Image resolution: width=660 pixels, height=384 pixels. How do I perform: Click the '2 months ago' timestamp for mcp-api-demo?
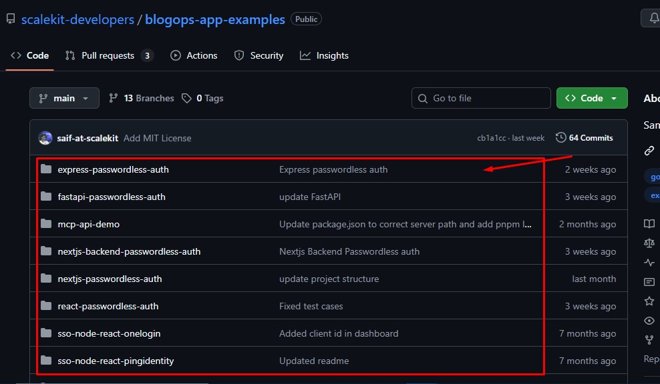point(587,224)
